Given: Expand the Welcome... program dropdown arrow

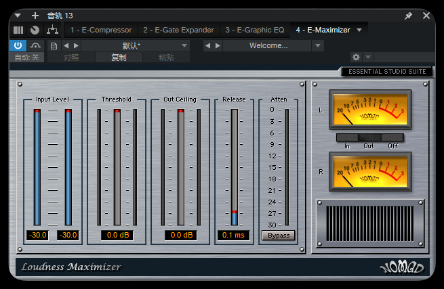Looking at the screenshot, I should [x=318, y=45].
